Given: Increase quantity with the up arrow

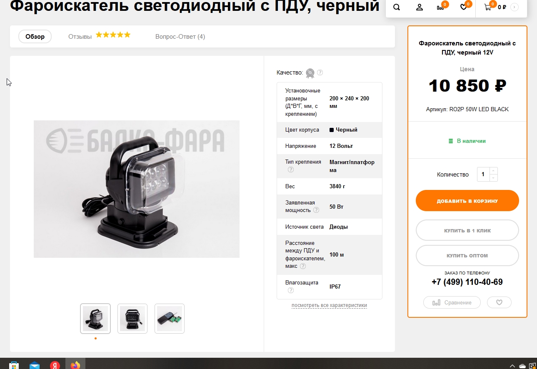Looking at the screenshot, I should pyautogui.click(x=494, y=171).
